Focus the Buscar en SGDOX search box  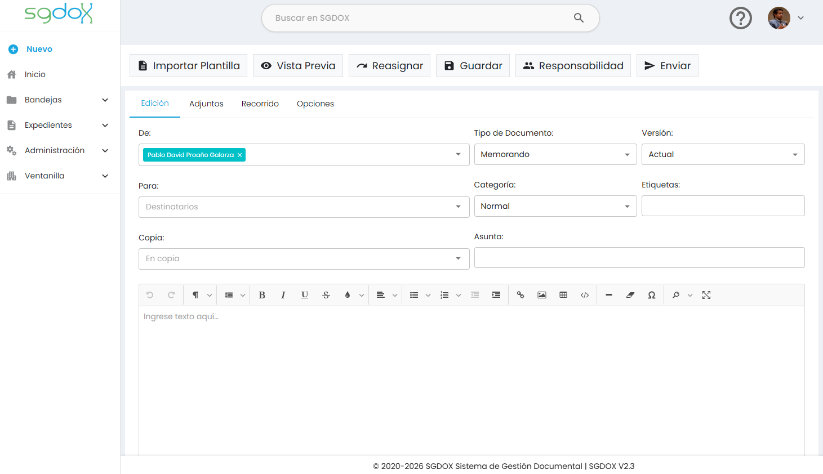[430, 18]
